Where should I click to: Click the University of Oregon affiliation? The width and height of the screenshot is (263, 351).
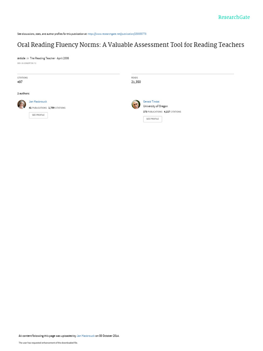155,106
